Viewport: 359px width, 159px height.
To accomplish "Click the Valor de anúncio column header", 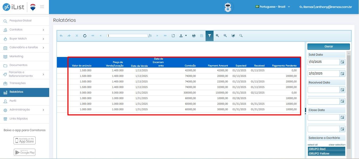I will 82,66.
